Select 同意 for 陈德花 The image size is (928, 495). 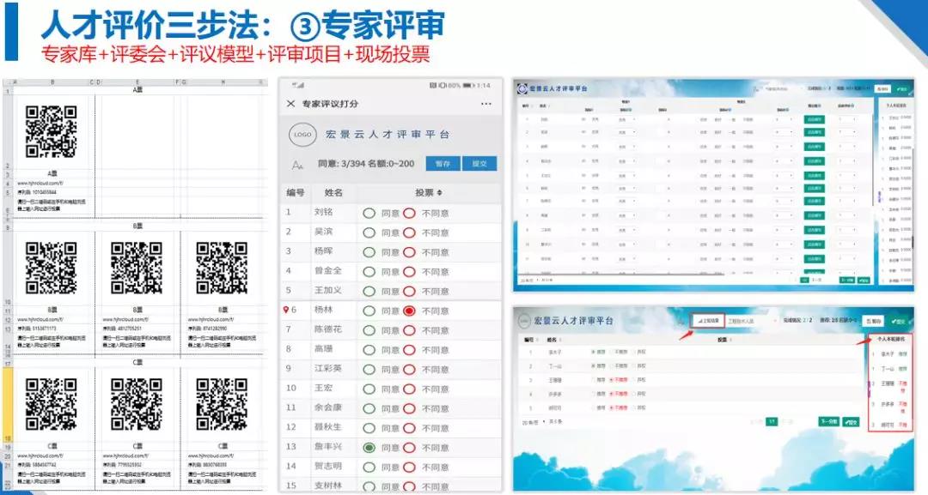point(369,330)
